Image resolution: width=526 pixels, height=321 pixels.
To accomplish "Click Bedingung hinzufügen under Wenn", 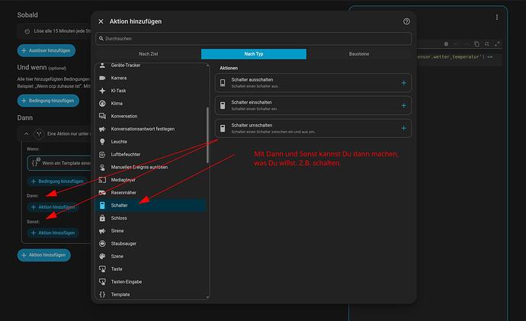I will 57,181.
